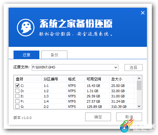
Task: Click the 取消 cancel button
Action: pyautogui.click(x=129, y=117)
